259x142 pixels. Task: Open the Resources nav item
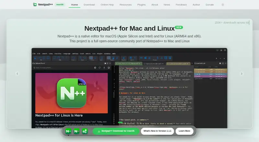tap(126, 5)
